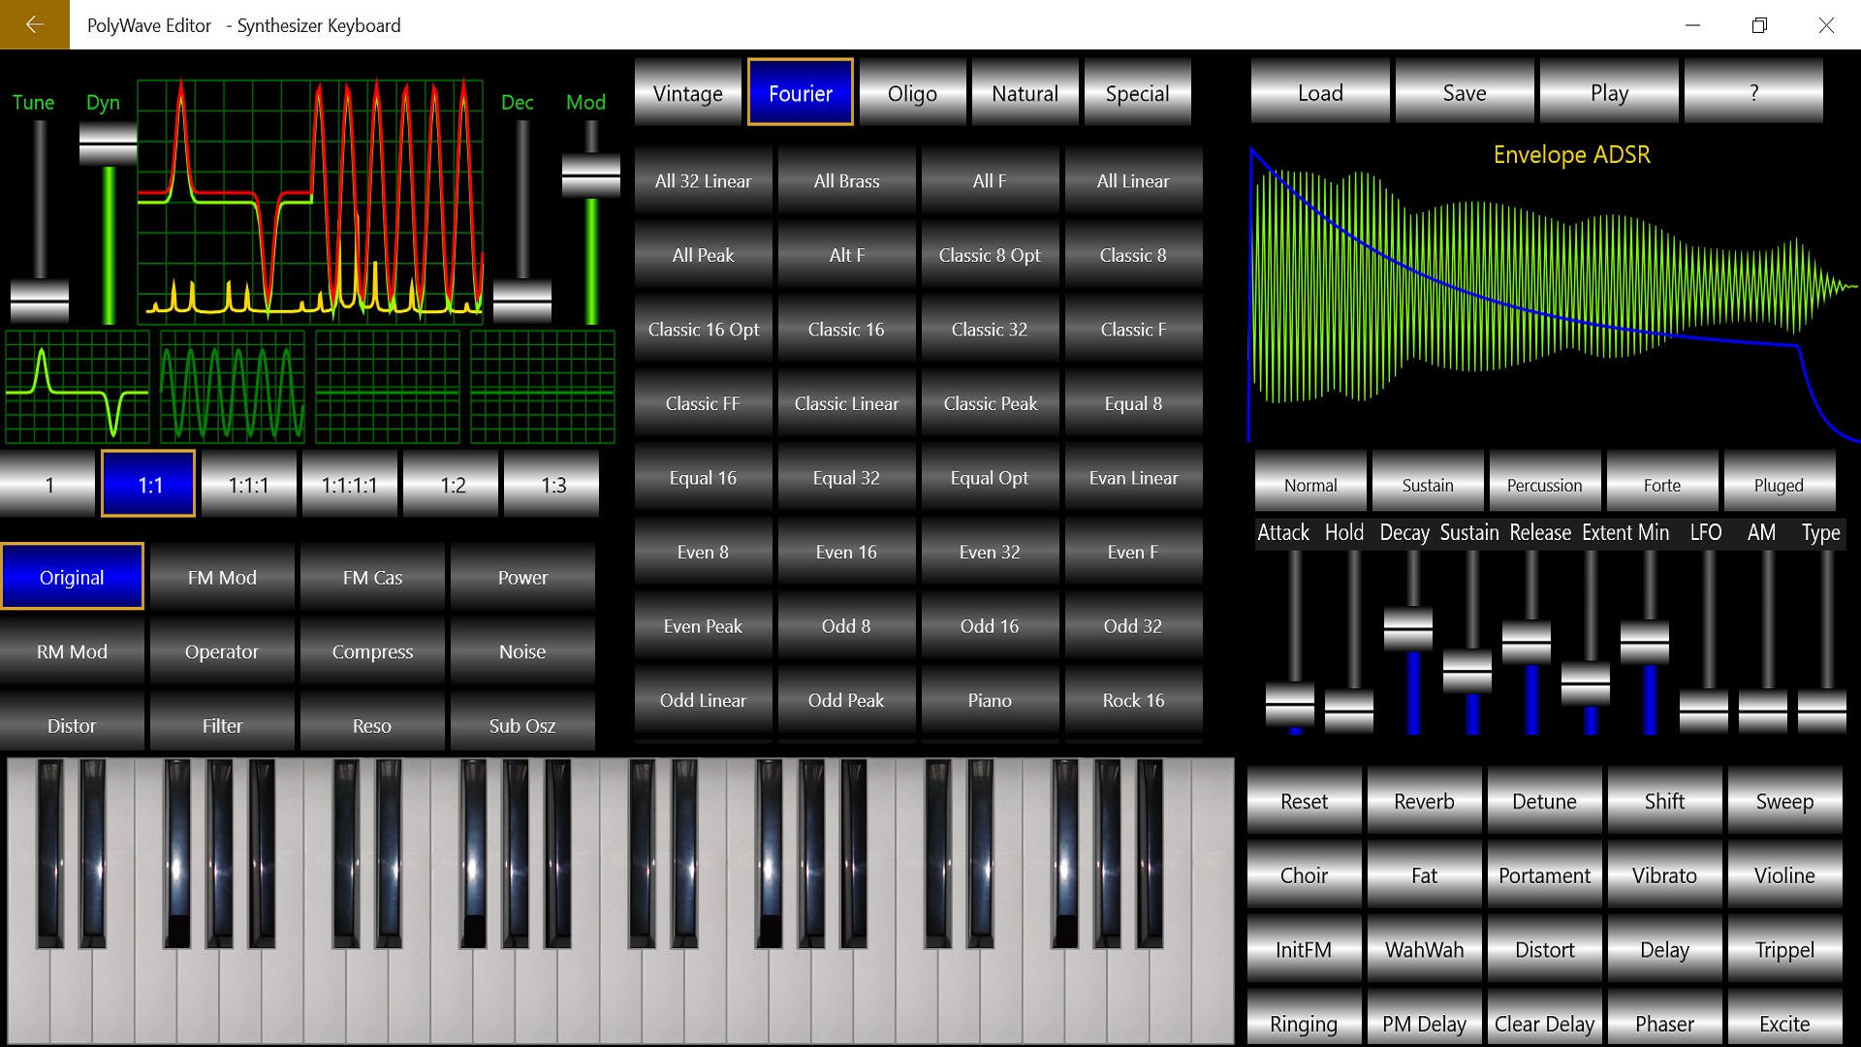Image resolution: width=1861 pixels, height=1047 pixels.
Task: Open the Natural waveform category tab
Action: [x=1025, y=93]
